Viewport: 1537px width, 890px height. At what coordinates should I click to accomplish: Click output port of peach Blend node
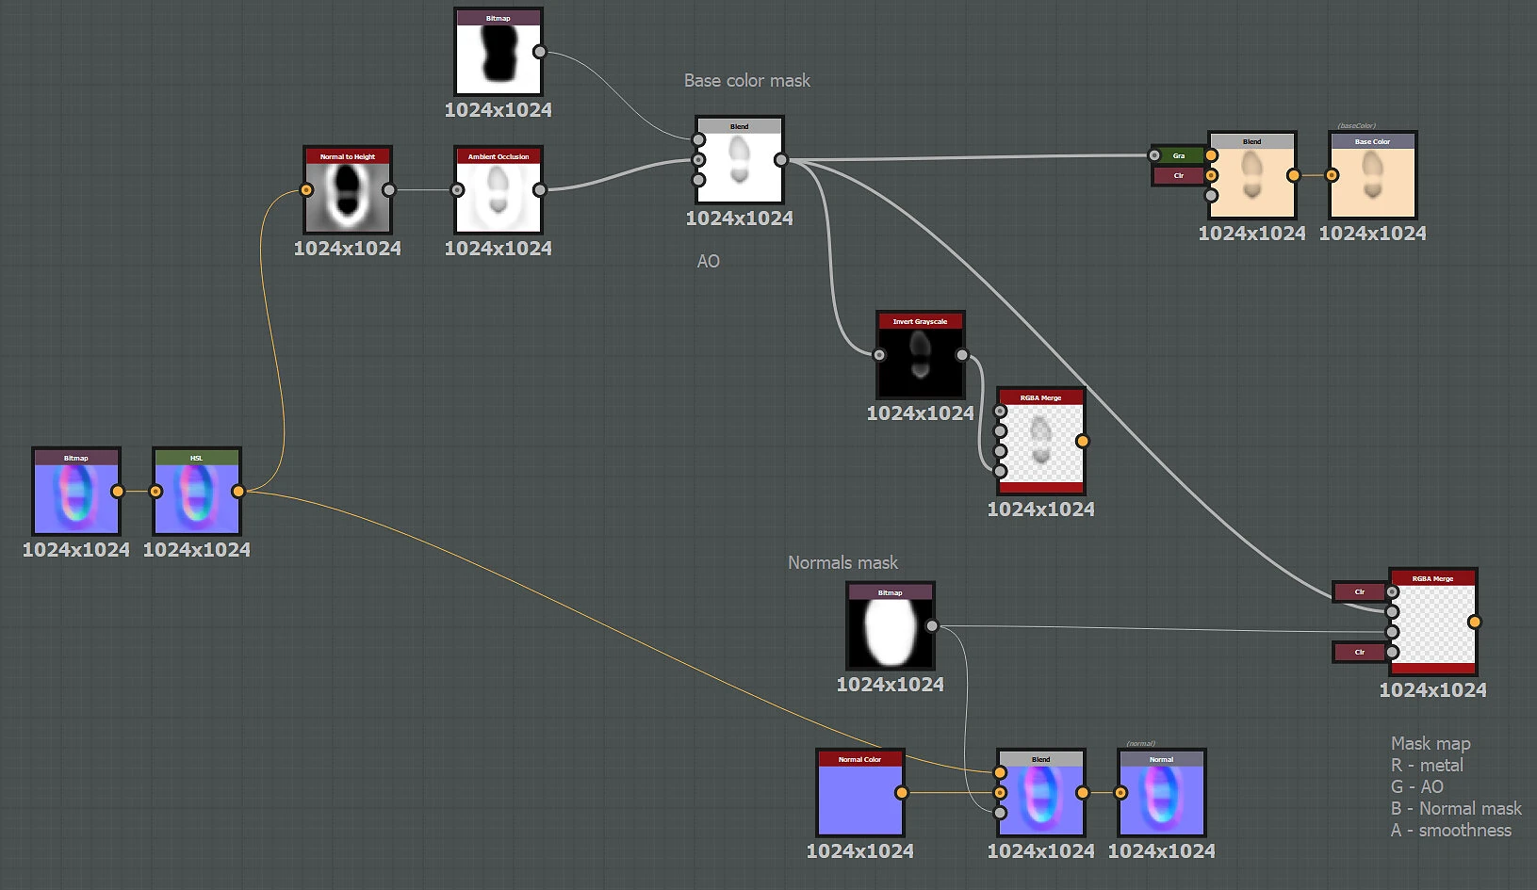click(x=1294, y=175)
